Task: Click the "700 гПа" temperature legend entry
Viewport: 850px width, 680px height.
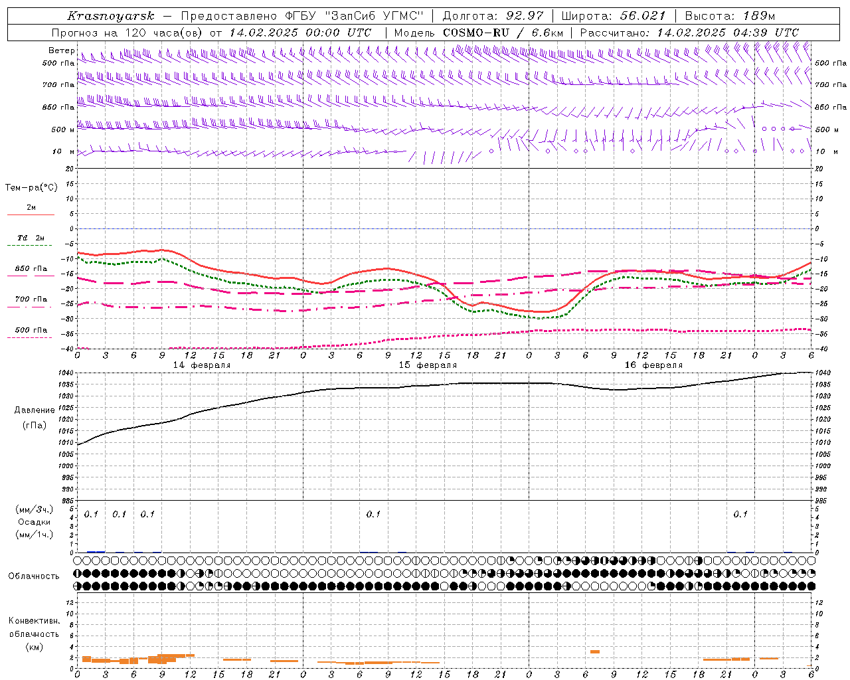Action: (31, 299)
